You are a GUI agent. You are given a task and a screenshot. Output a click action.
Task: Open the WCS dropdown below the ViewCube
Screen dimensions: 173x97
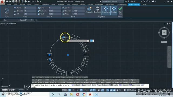pyautogui.click(x=164, y=42)
